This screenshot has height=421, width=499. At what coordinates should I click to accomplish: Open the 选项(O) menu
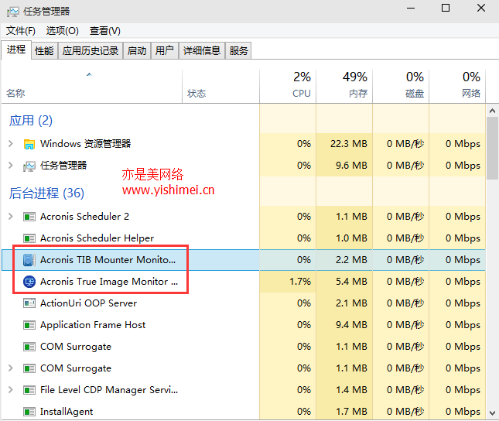point(63,31)
